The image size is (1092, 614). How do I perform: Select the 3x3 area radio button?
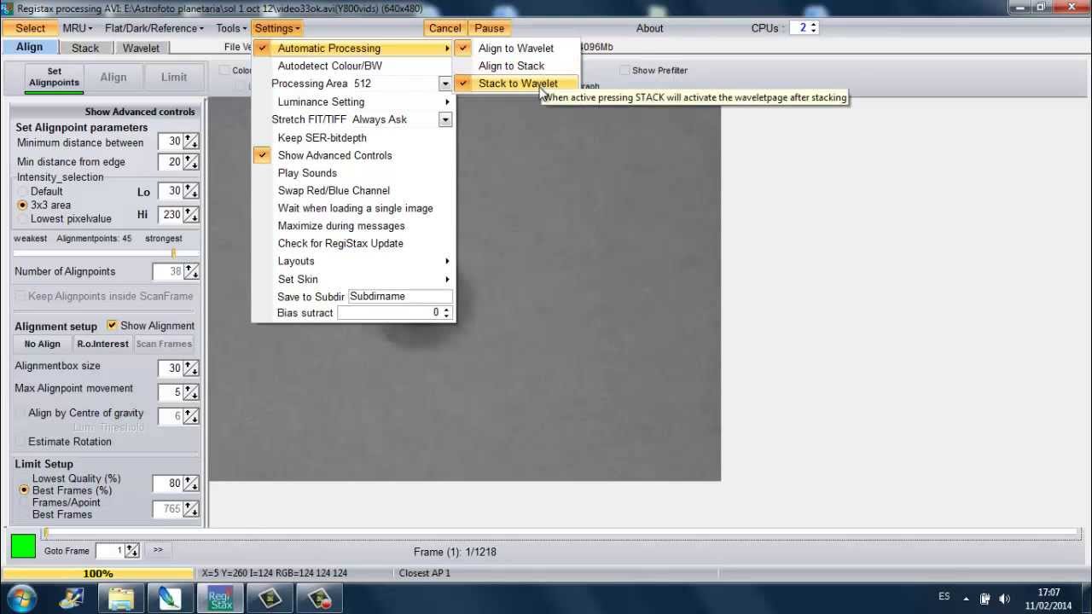point(23,205)
